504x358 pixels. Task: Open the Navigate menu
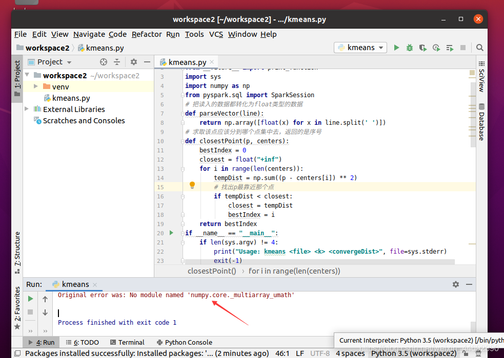coord(89,34)
